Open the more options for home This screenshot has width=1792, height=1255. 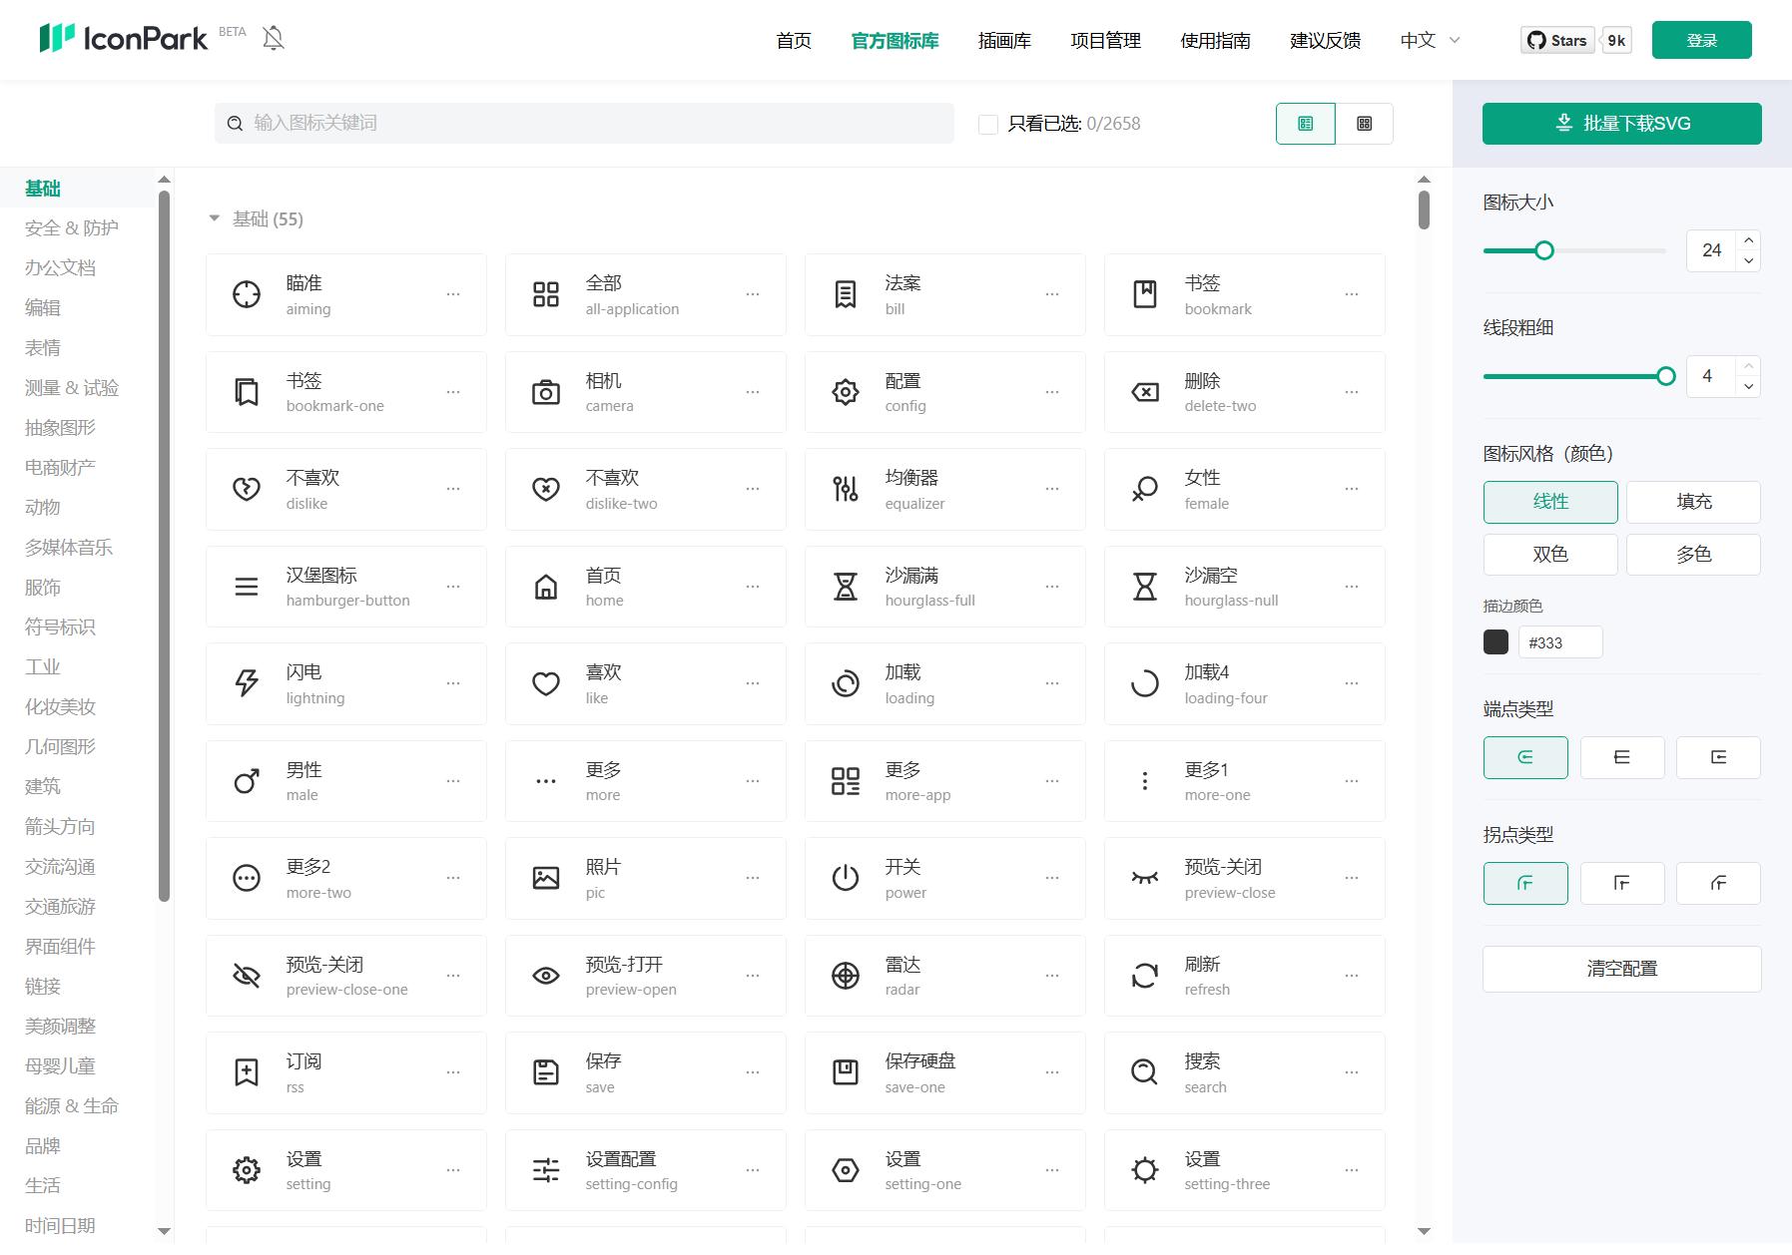[753, 587]
